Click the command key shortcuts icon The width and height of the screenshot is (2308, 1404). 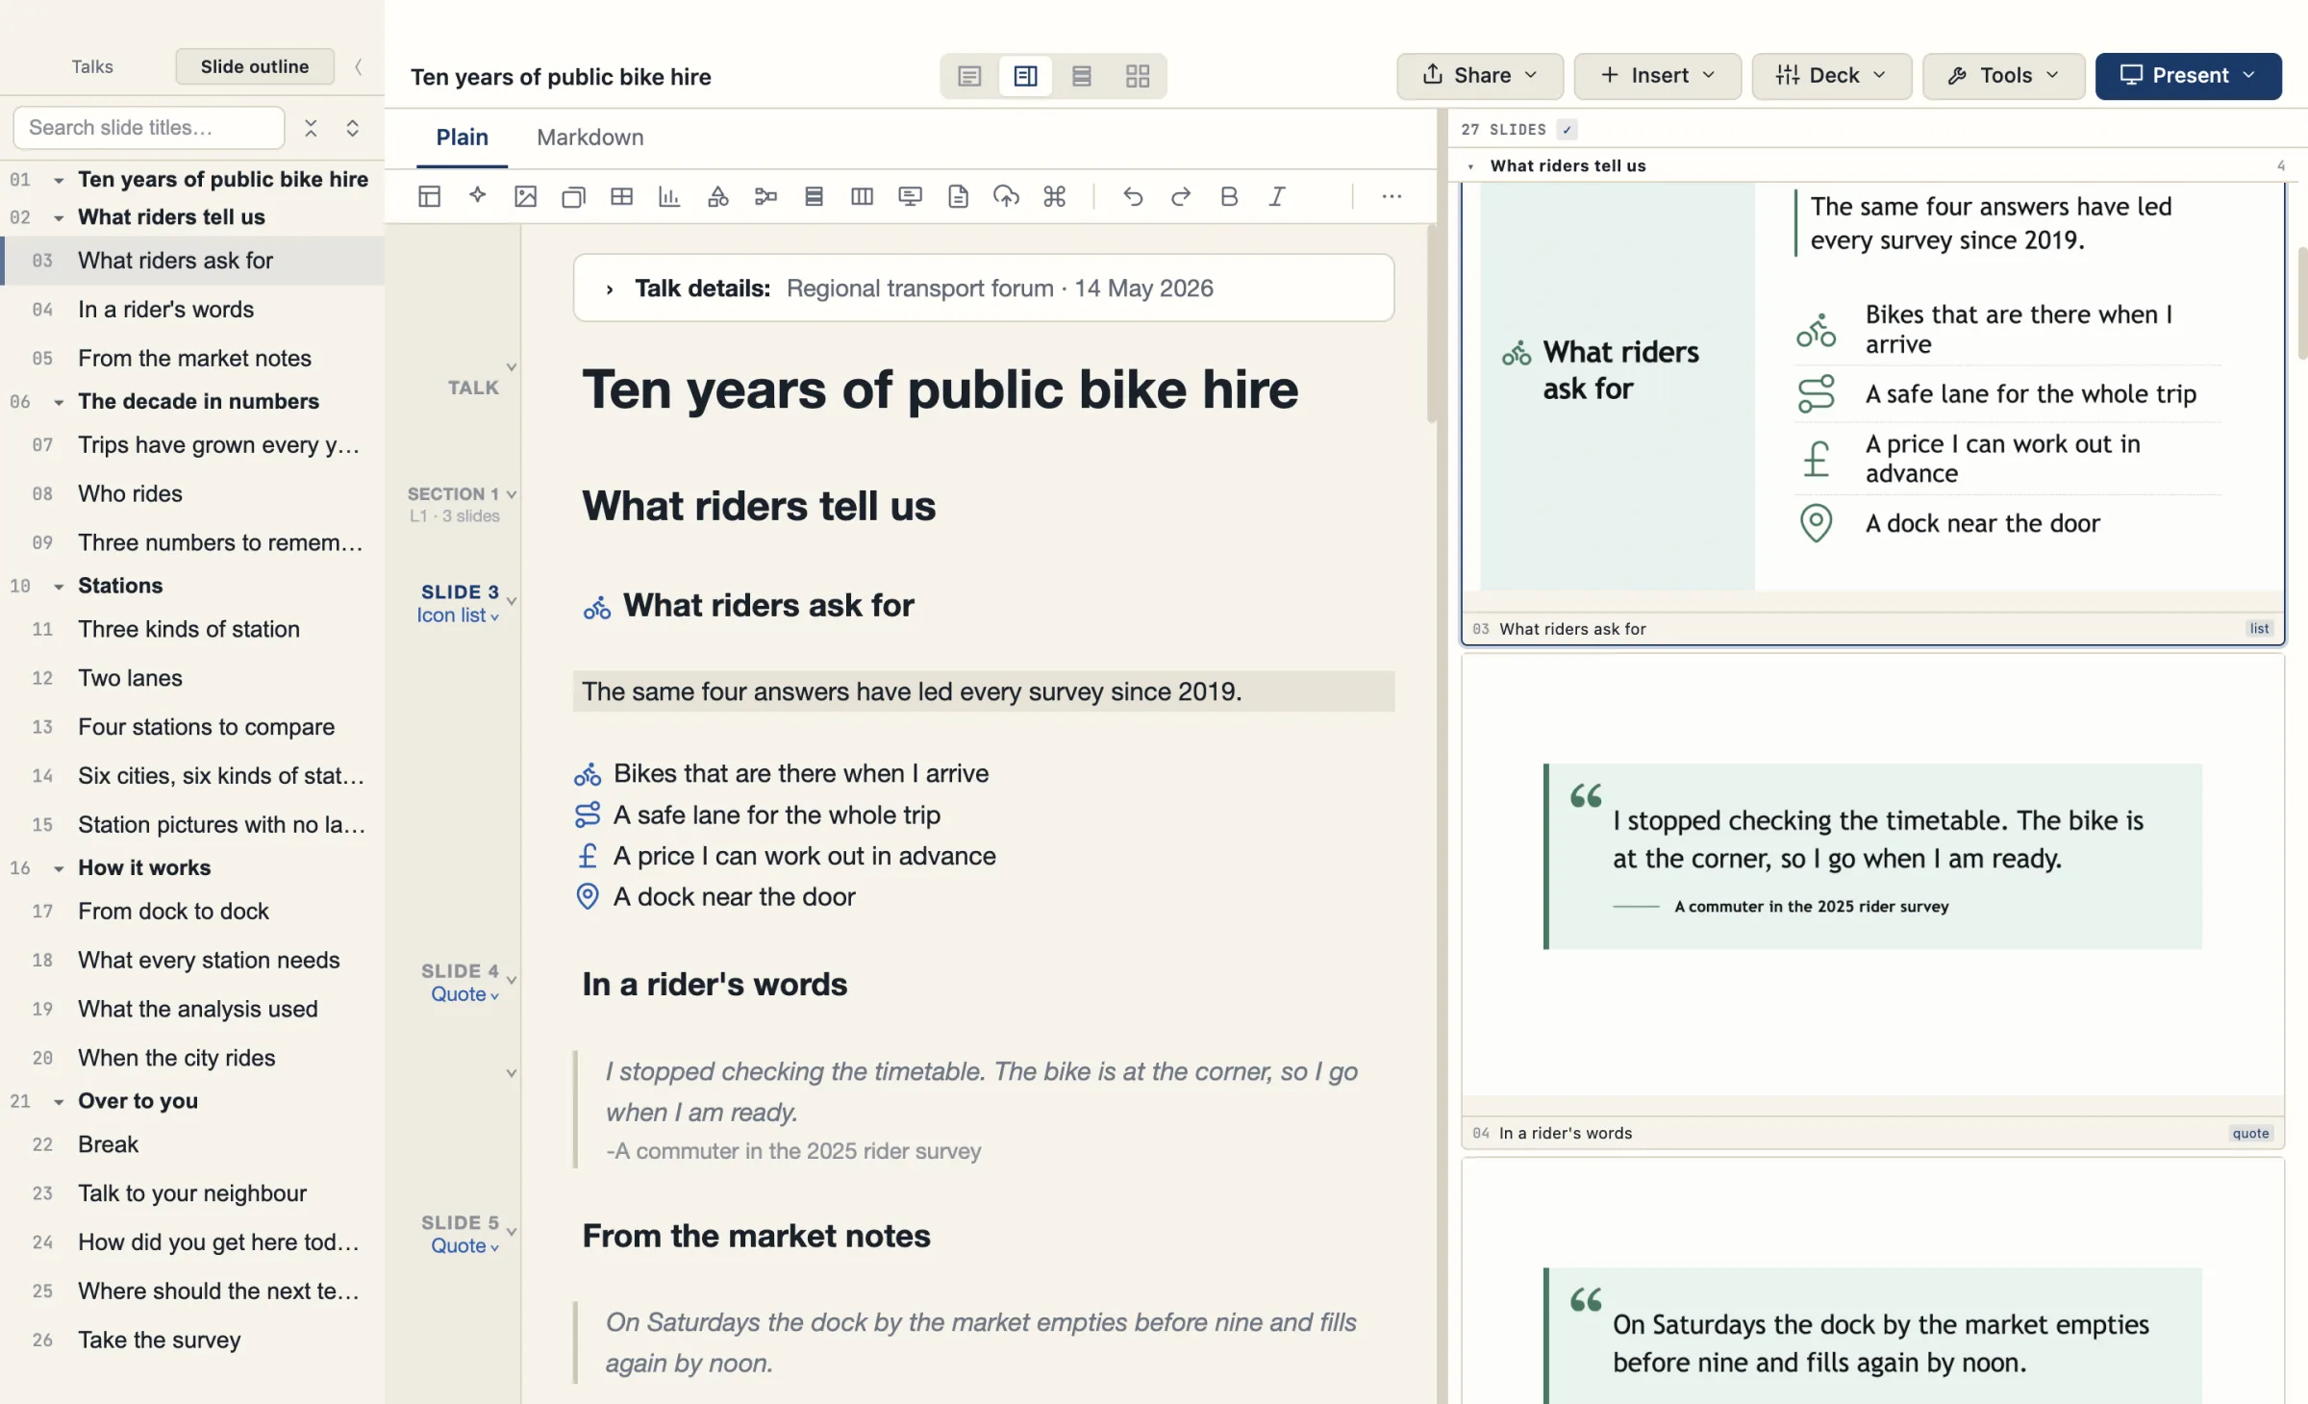[x=1054, y=196]
